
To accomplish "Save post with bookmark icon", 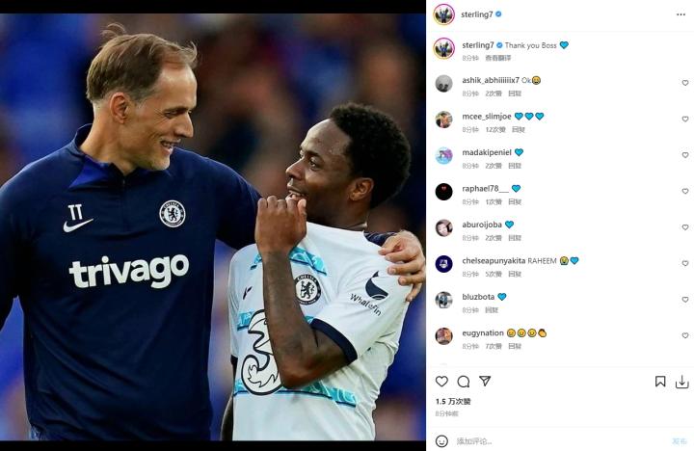I will pyautogui.click(x=660, y=382).
